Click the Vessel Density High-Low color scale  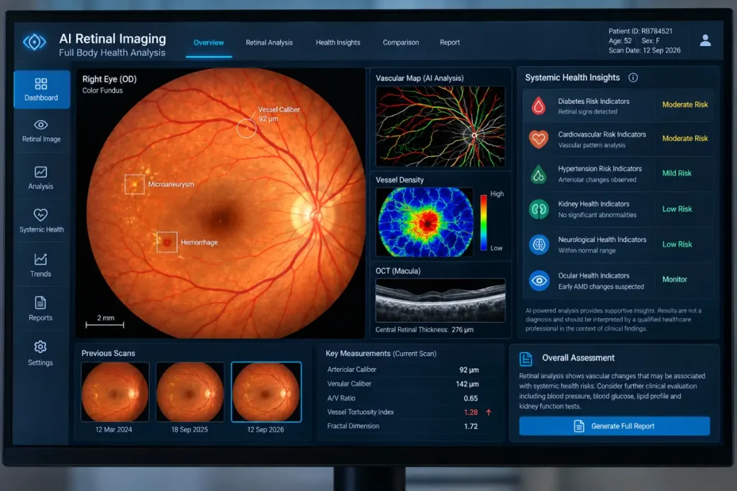point(484,221)
